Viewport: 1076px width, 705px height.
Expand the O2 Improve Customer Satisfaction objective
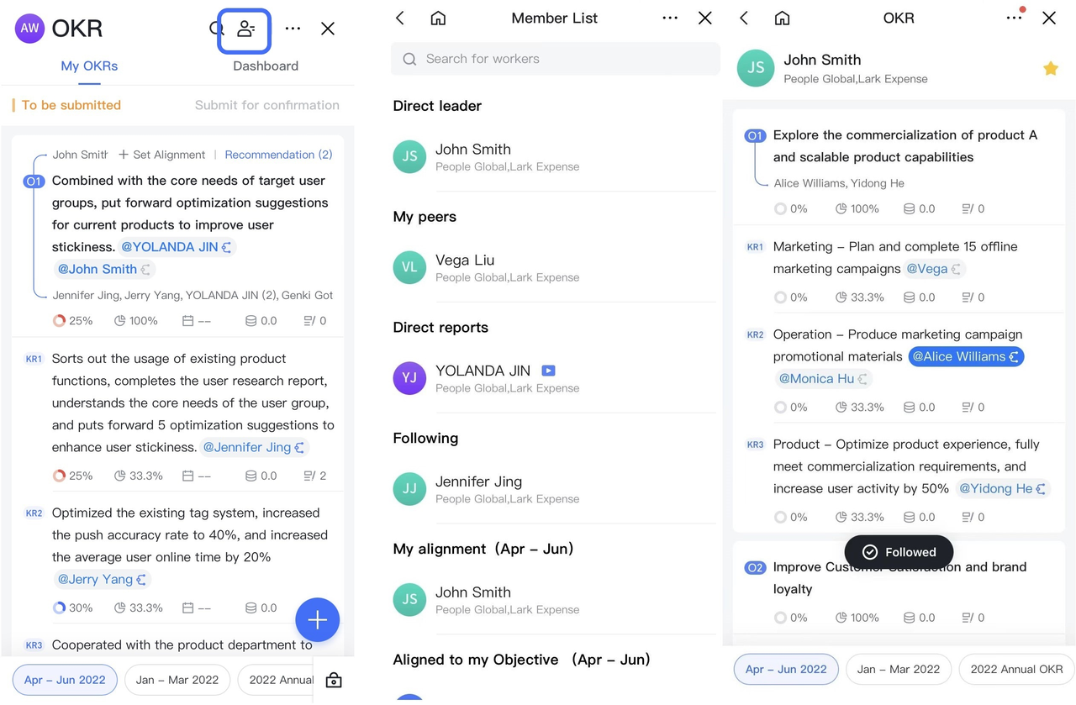pyautogui.click(x=899, y=578)
